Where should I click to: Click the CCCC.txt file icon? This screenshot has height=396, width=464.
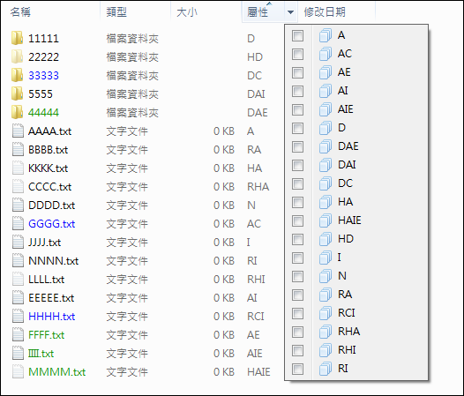18,186
